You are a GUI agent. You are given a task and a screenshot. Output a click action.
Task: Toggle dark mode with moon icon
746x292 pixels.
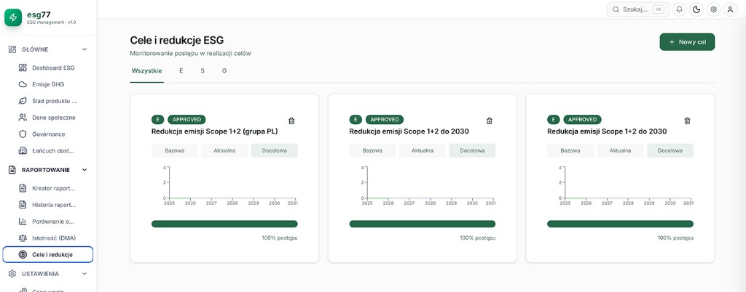click(x=696, y=9)
